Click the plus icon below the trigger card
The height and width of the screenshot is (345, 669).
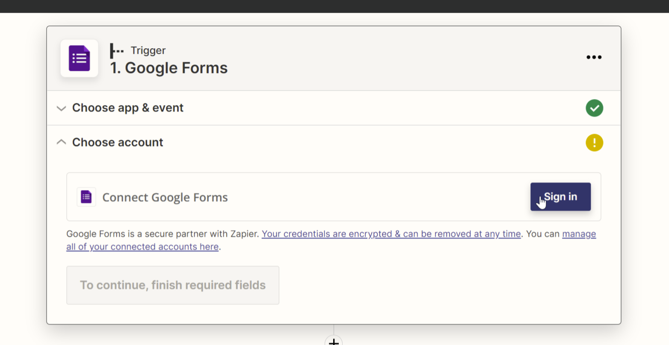click(x=334, y=342)
